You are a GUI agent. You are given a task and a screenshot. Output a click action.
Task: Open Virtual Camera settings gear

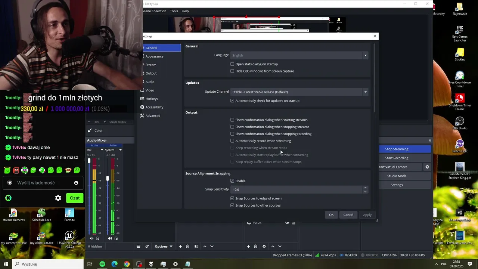point(427,167)
